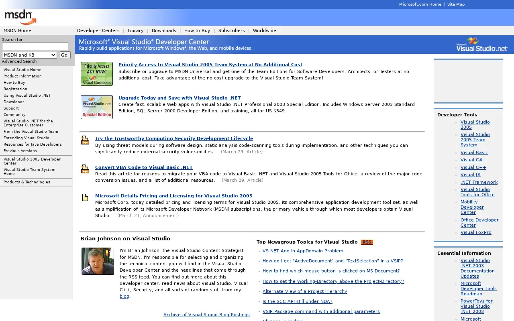This screenshot has width=514, height=321.
Task: Open Using Visual Studio .NET sidebar link
Action: (x=27, y=95)
